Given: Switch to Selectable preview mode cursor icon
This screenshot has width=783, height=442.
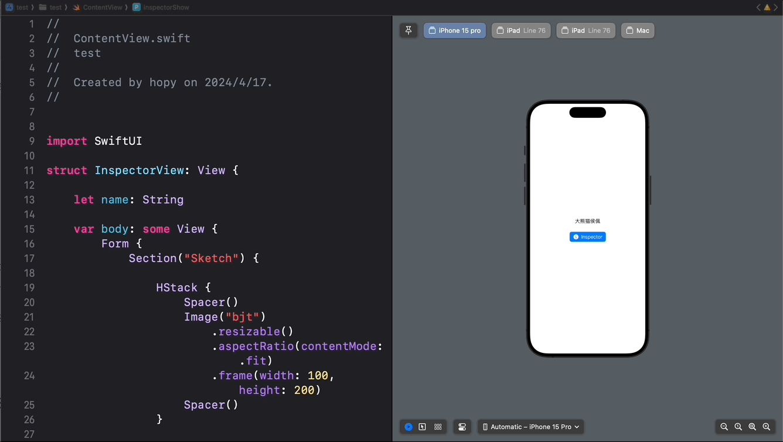Looking at the screenshot, I should point(423,427).
